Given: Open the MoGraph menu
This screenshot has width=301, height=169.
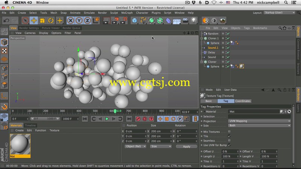Looking at the screenshot, I should pyautogui.click(x=127, y=13).
